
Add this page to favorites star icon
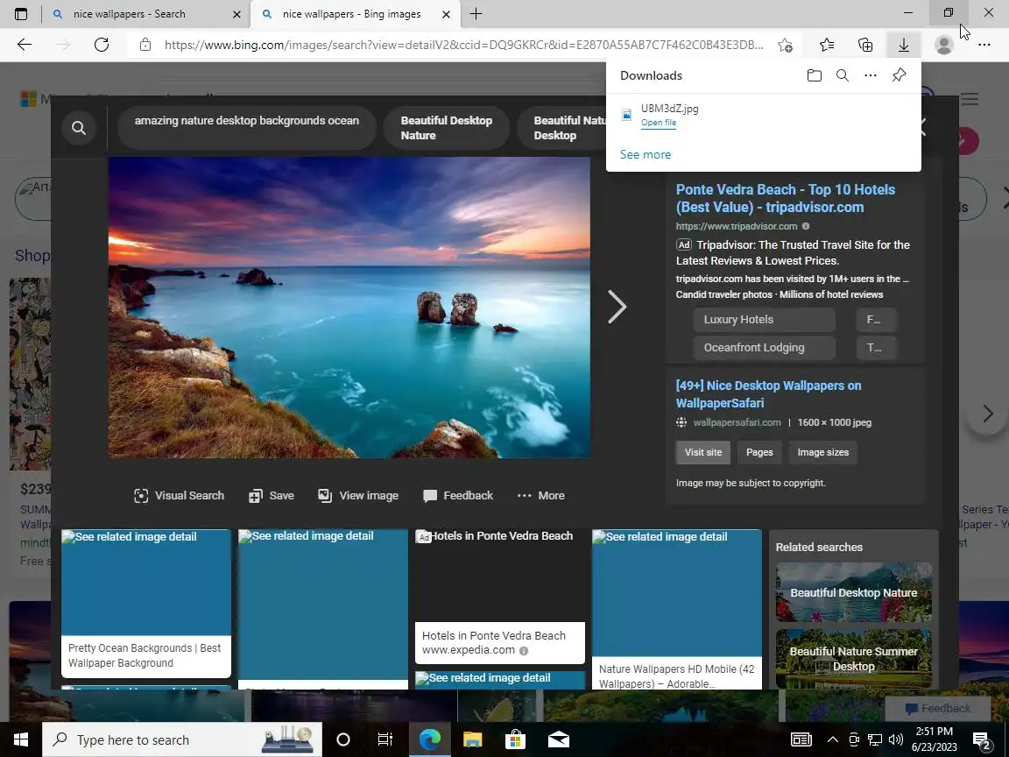click(x=785, y=45)
